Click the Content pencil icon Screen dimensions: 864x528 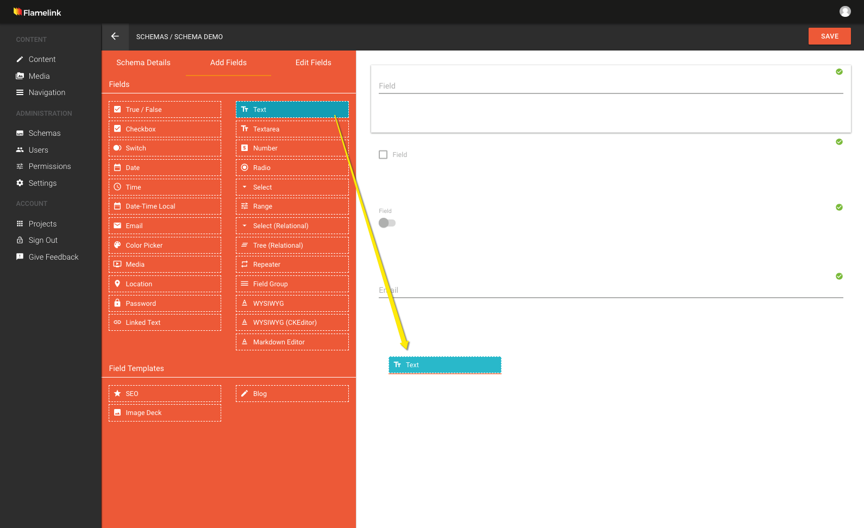point(20,59)
